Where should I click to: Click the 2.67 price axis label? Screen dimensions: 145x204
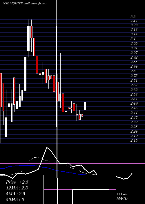coord(134,85)
